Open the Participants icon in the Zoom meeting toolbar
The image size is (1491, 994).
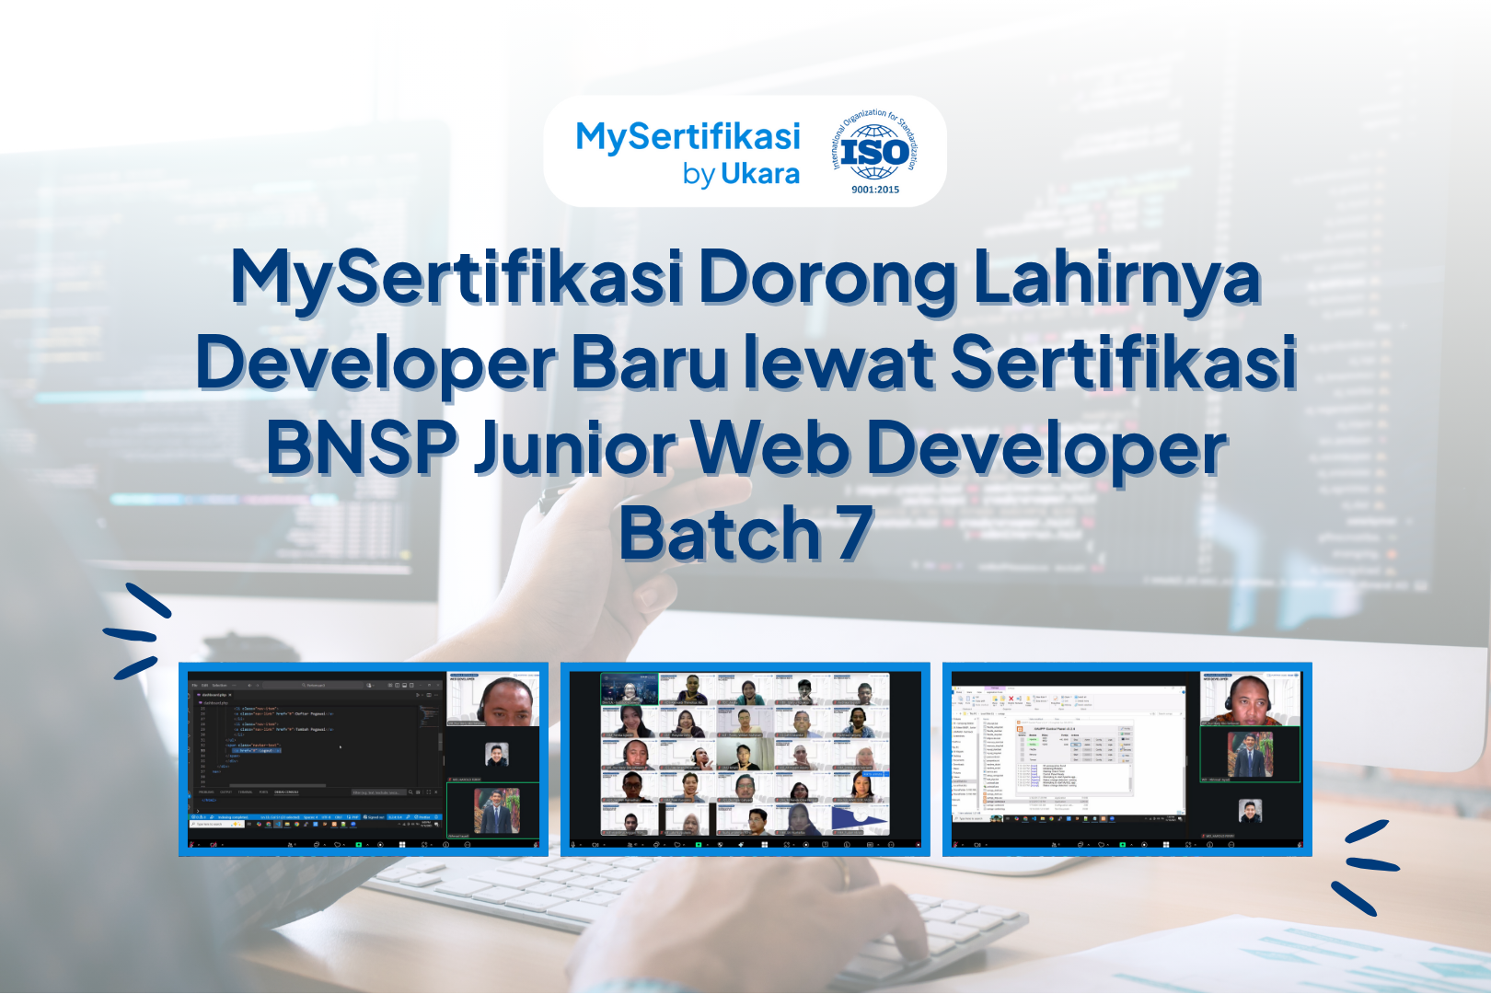pyautogui.click(x=629, y=845)
